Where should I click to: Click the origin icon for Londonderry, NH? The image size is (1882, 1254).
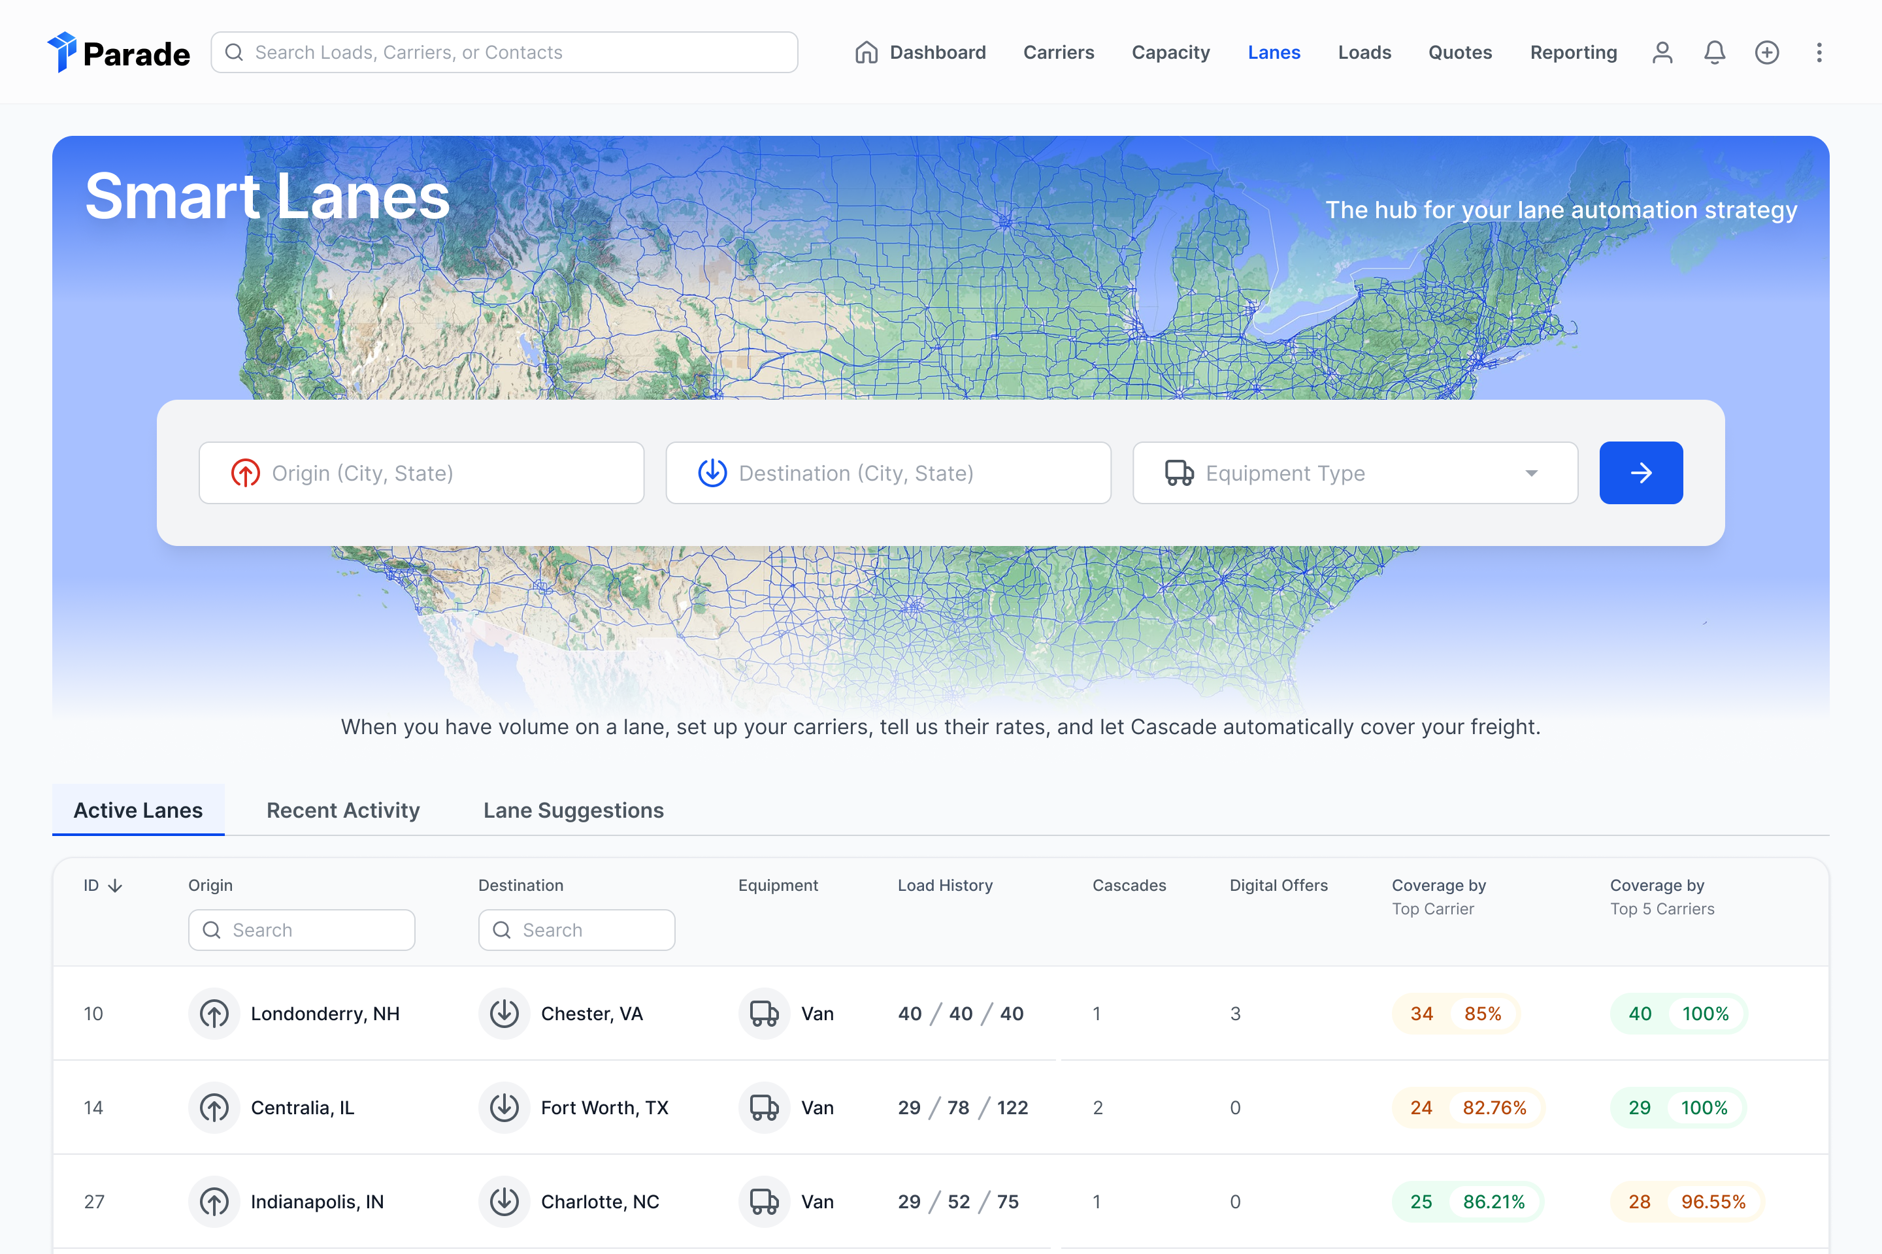pos(214,1013)
